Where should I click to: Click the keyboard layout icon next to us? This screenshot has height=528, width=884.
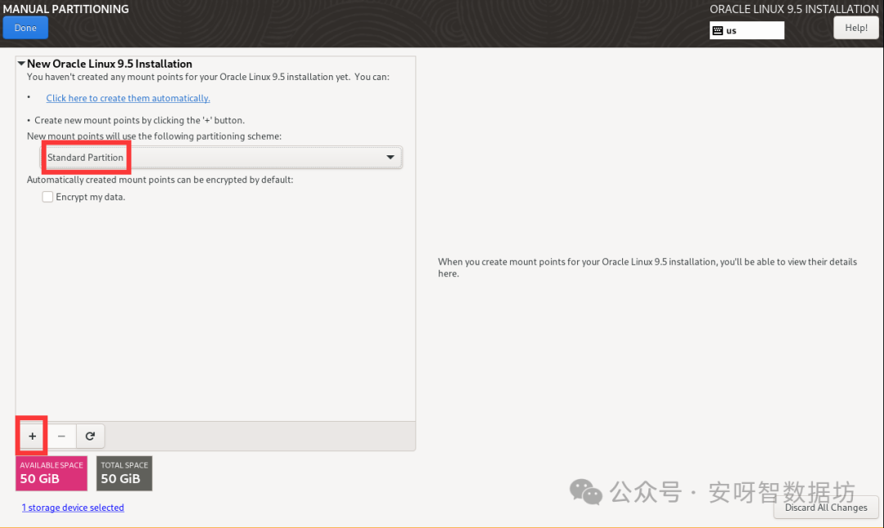point(718,30)
